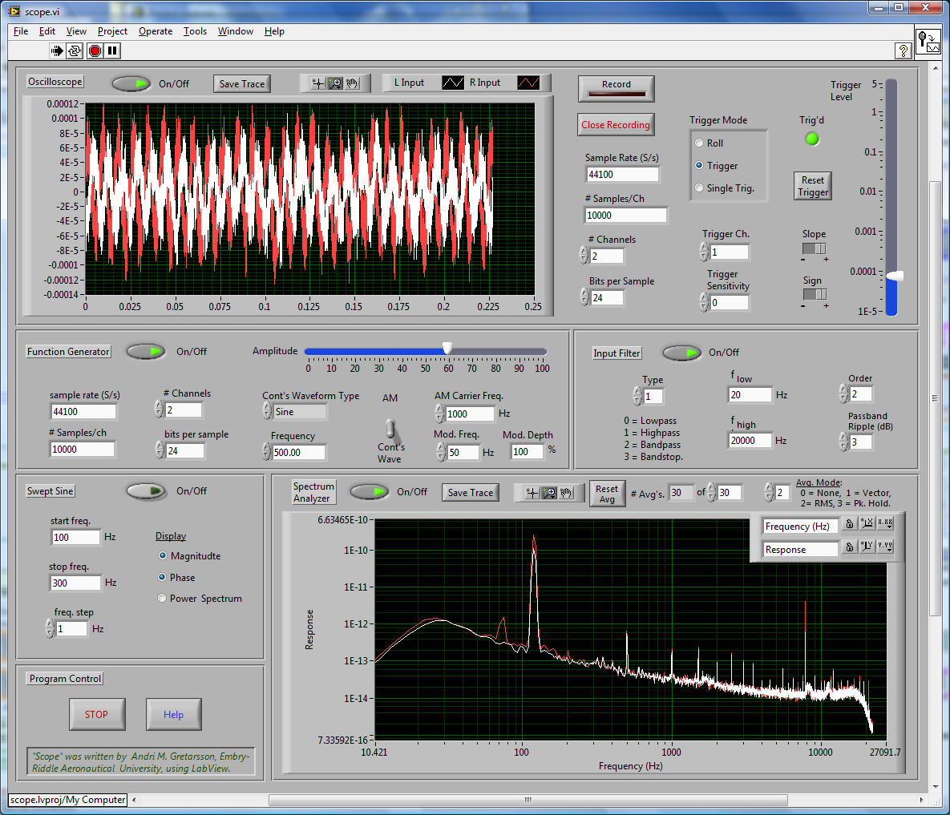The image size is (950, 815).
Task: Adjust the Amplitude slider handle
Action: [x=447, y=348]
